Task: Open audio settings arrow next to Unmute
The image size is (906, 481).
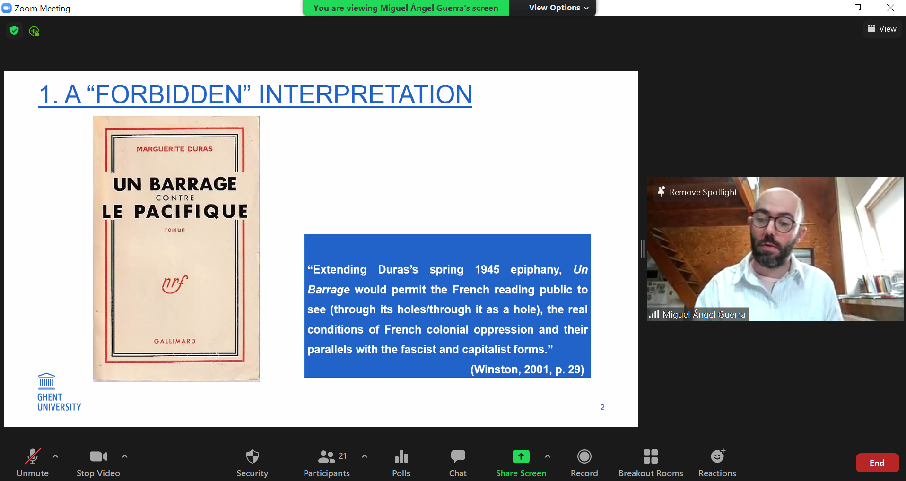Action: [55, 456]
